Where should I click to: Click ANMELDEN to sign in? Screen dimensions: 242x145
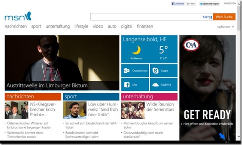(230, 3)
